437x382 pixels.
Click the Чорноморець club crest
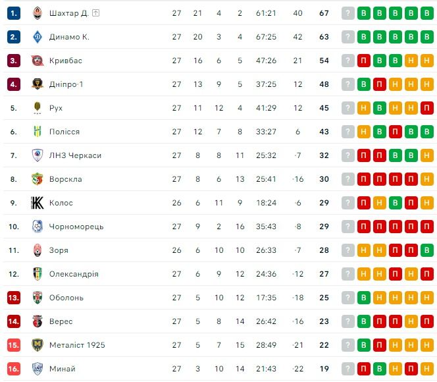pyautogui.click(x=37, y=227)
